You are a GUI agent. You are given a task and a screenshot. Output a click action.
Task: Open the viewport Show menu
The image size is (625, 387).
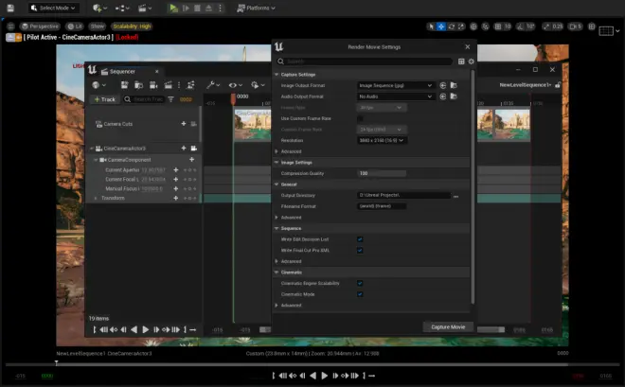pos(98,26)
